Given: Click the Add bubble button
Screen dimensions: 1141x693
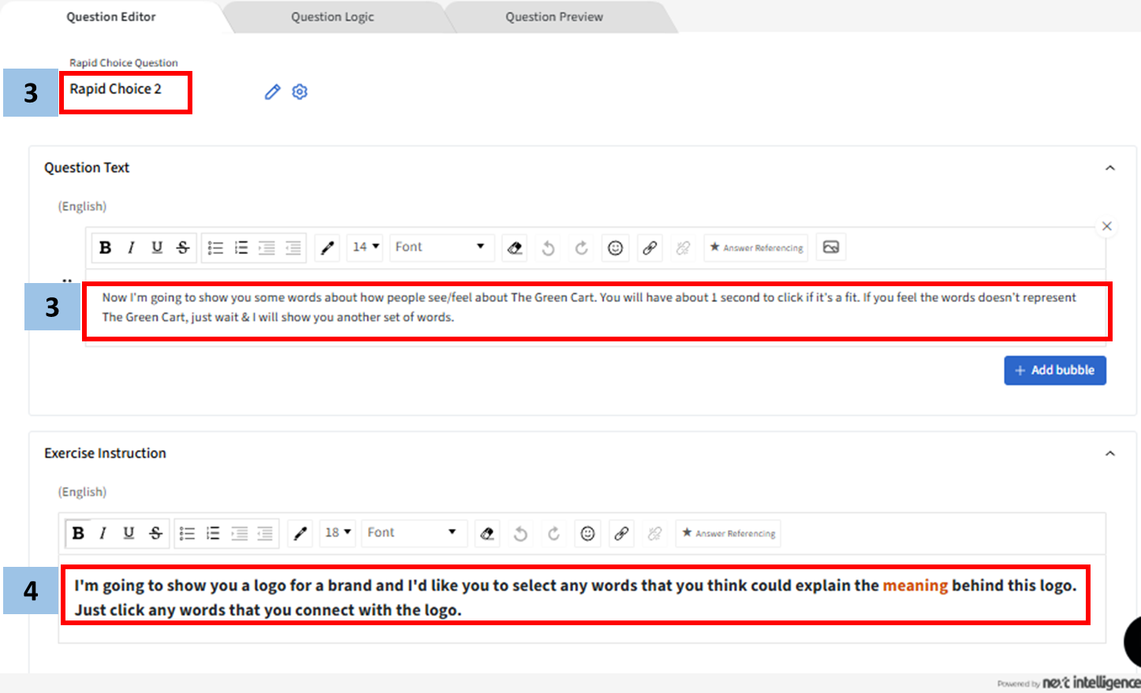Looking at the screenshot, I should click(x=1054, y=371).
